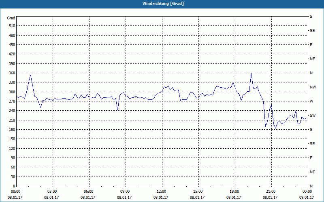Click the 510 value on the left axis
The height and width of the screenshot is (202, 324).
tap(12, 26)
